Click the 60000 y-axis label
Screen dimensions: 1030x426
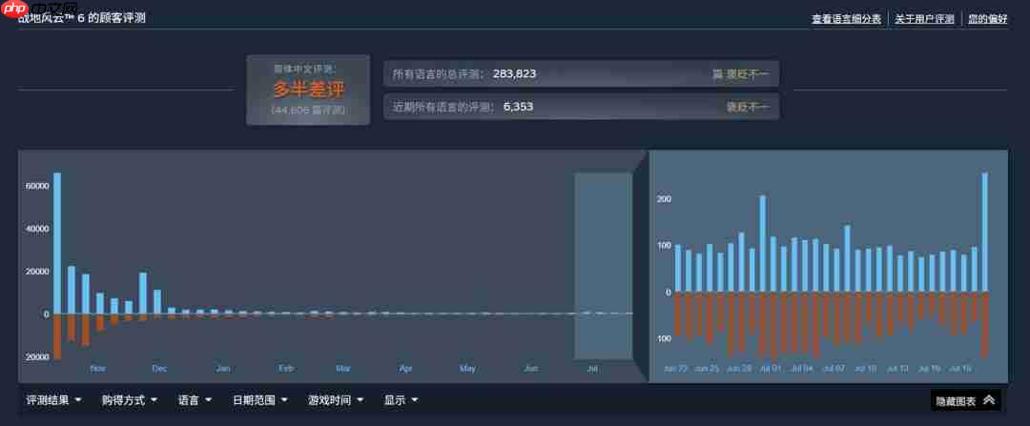[37, 187]
